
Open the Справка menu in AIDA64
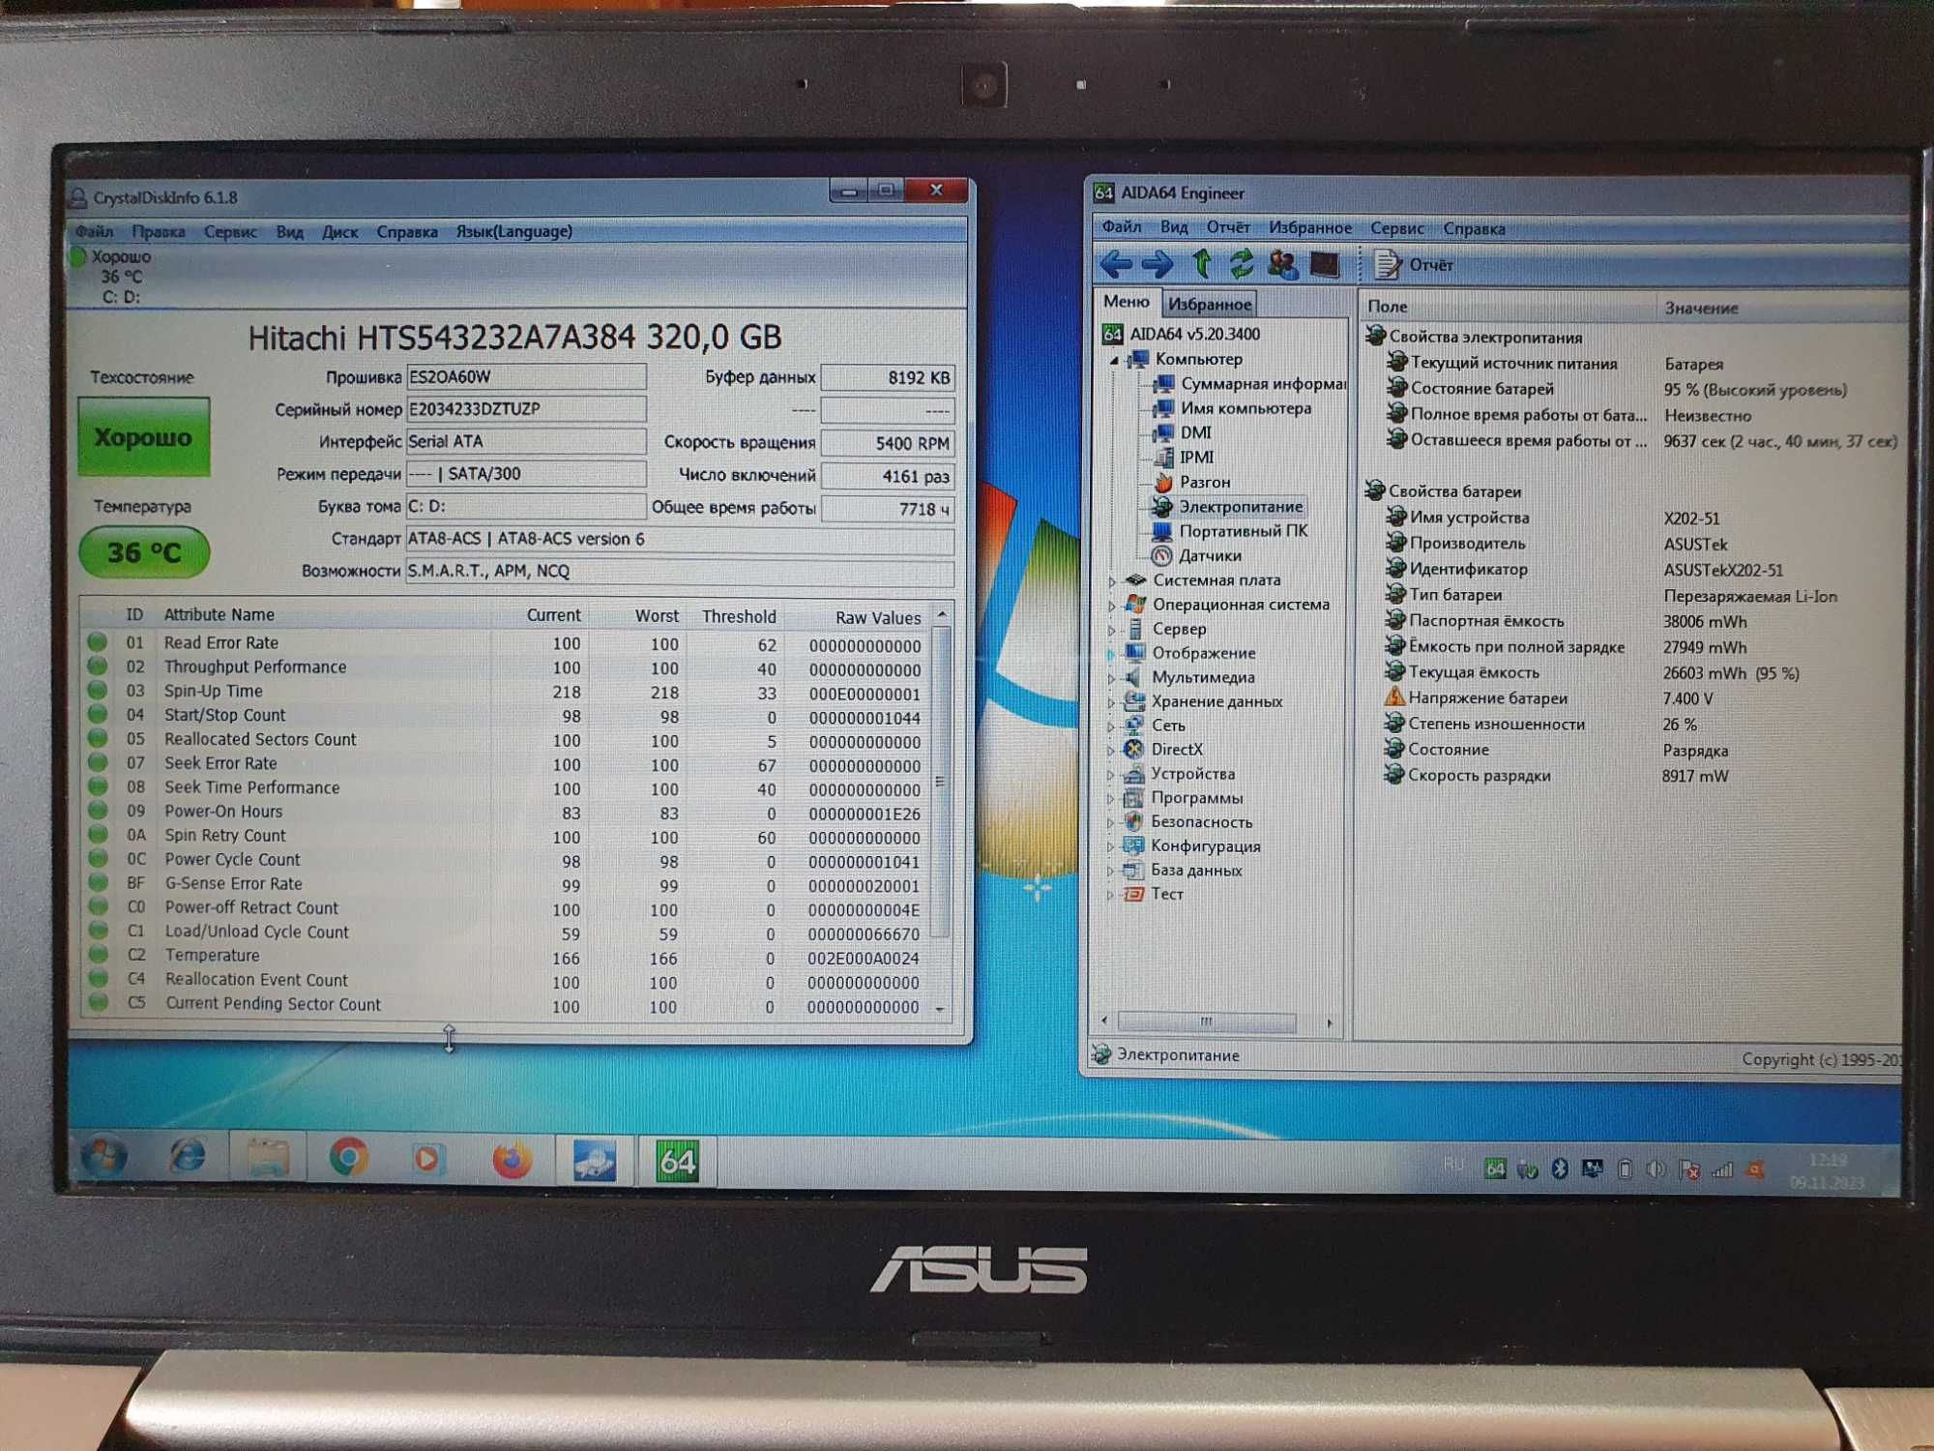click(1474, 229)
